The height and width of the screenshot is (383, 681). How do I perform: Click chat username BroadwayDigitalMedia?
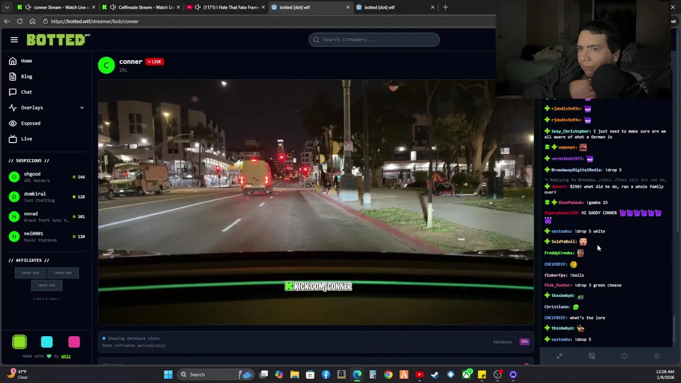pyautogui.click(x=576, y=170)
